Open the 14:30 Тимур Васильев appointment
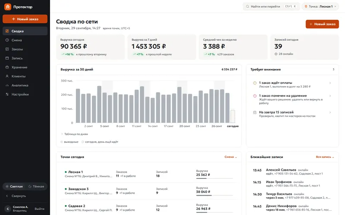 point(292,196)
